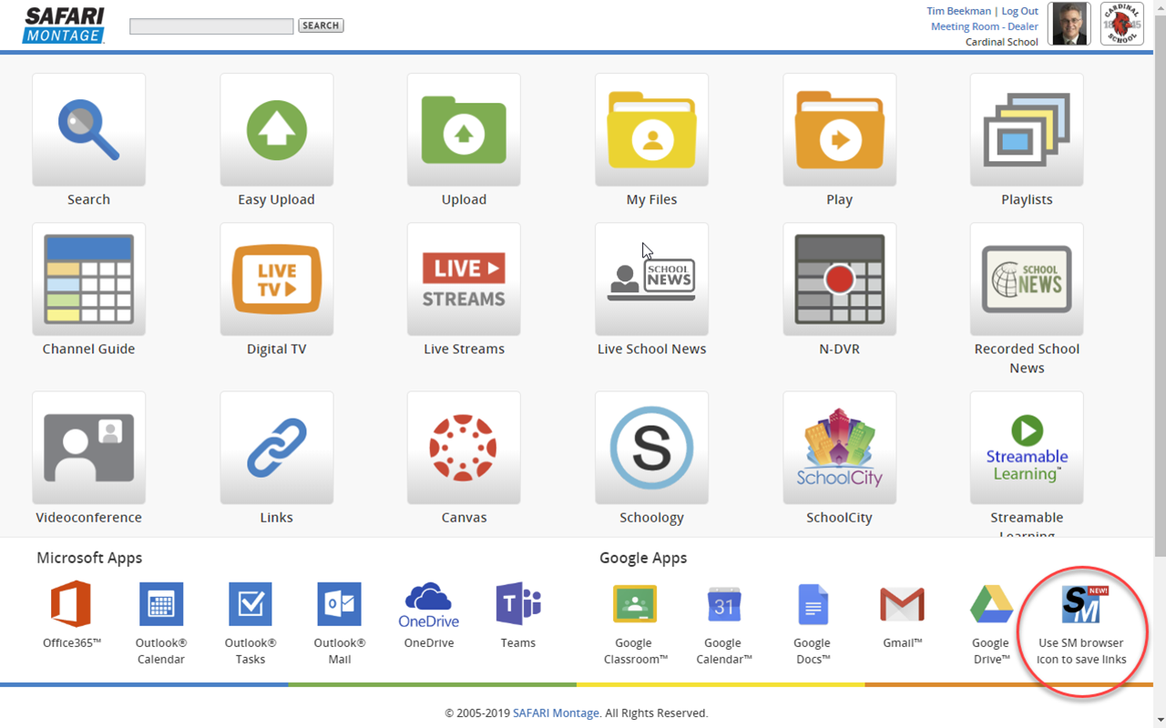Launch the Playlists tool

1027,129
